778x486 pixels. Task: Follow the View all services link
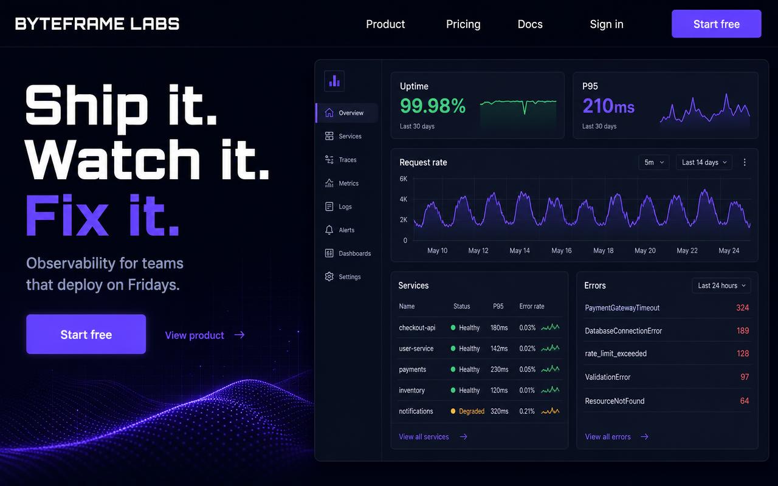click(x=433, y=437)
